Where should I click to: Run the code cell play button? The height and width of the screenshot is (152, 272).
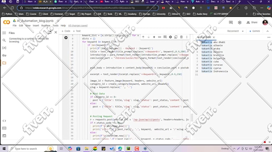click(66, 38)
